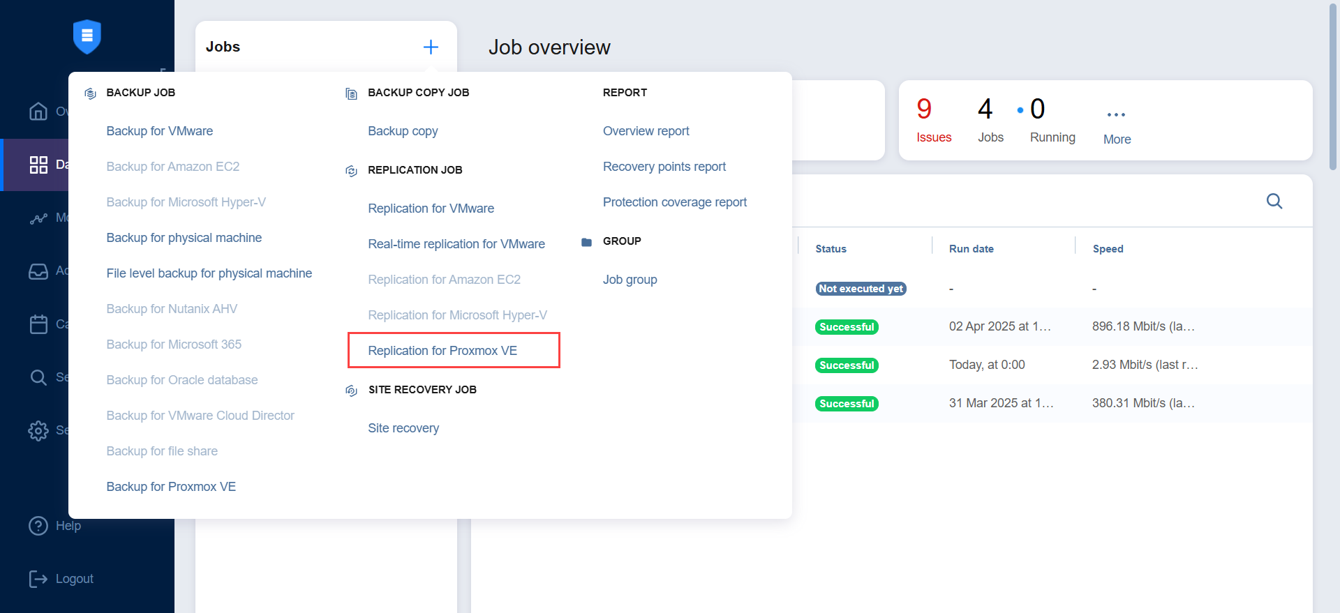Select Backup copy option
The height and width of the screenshot is (613, 1340).
(x=403, y=131)
